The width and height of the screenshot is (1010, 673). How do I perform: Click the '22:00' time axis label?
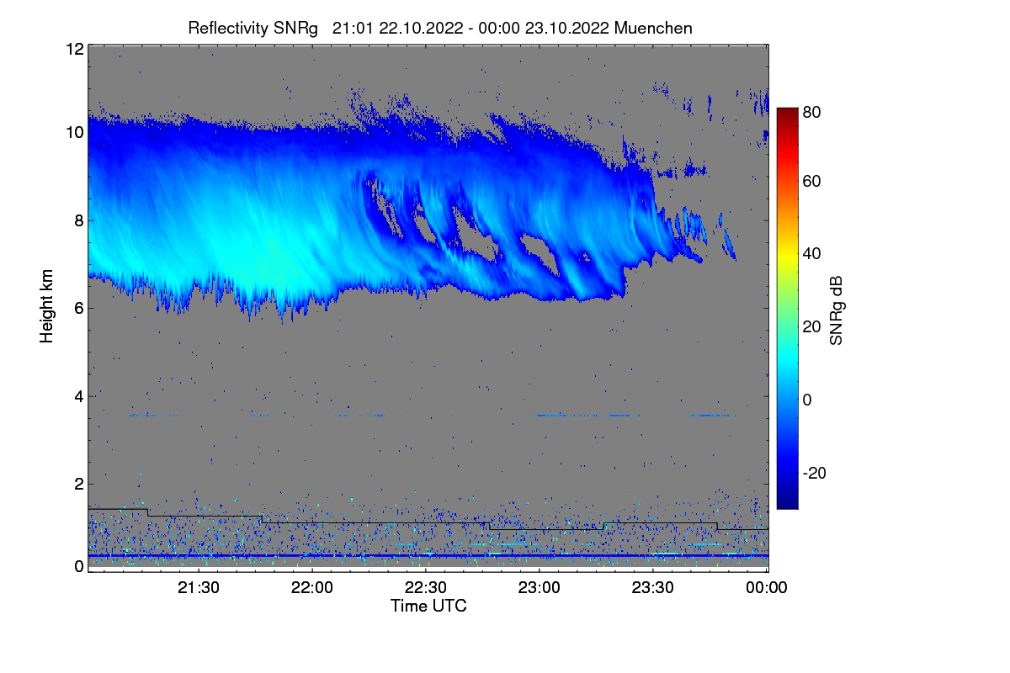[312, 588]
